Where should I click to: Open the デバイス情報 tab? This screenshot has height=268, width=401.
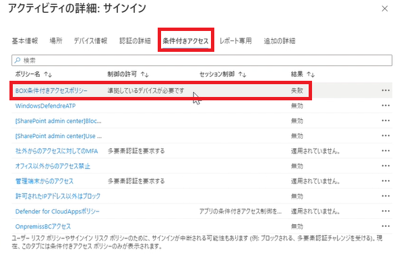coord(90,41)
